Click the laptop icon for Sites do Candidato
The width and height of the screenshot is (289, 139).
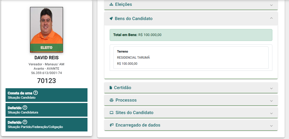111,113
